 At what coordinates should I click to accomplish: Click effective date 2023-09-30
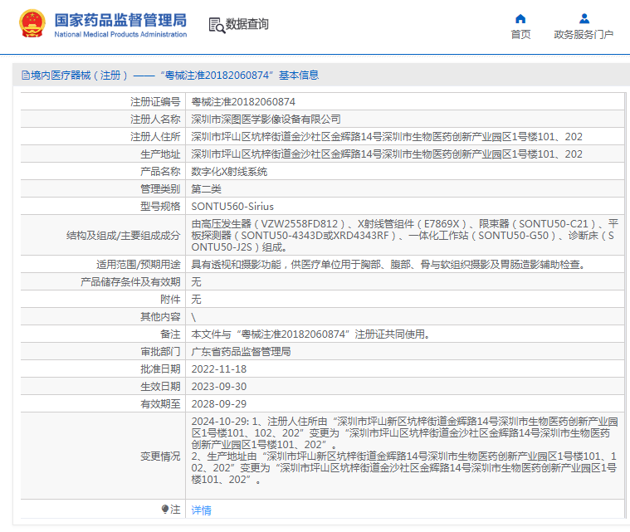pyautogui.click(x=219, y=387)
